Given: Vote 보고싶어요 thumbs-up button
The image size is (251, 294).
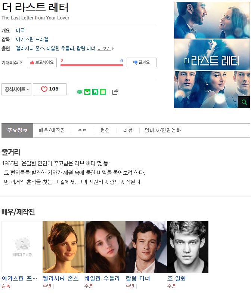Looking at the screenshot, I should point(42,62).
